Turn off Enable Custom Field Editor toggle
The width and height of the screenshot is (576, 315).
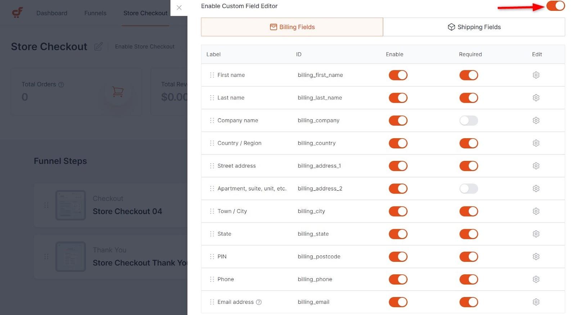pyautogui.click(x=555, y=6)
